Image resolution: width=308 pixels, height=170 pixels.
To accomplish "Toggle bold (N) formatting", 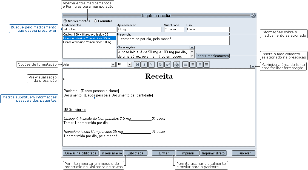I will [x=137, y=65].
